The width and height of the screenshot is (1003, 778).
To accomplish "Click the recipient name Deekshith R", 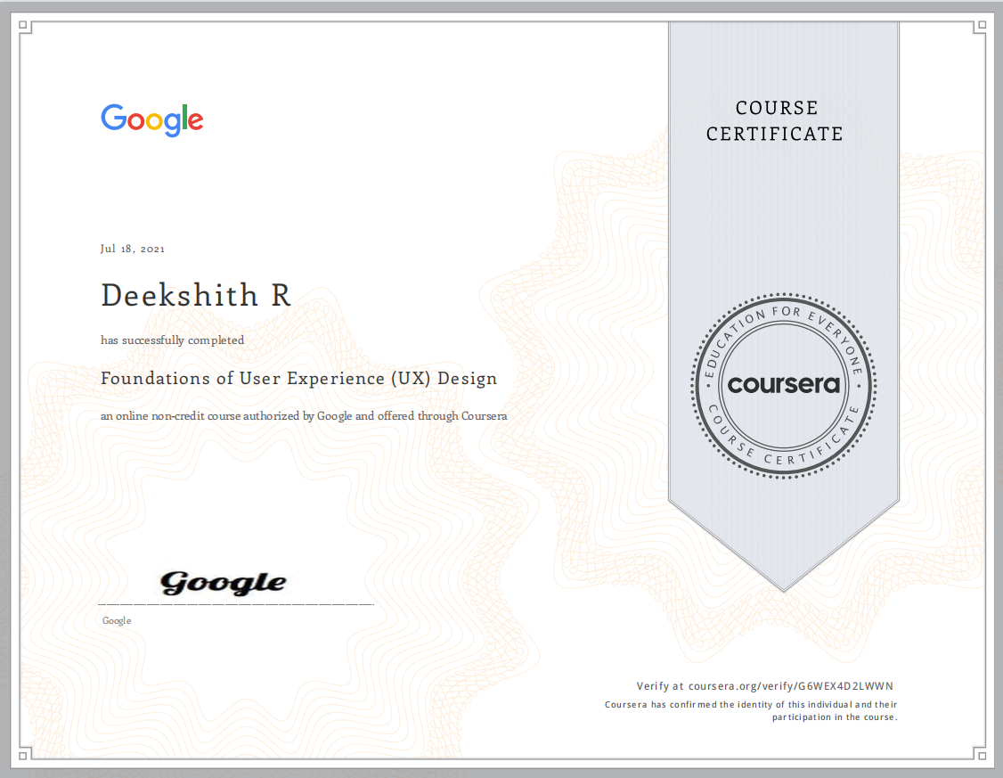I will tap(196, 296).
